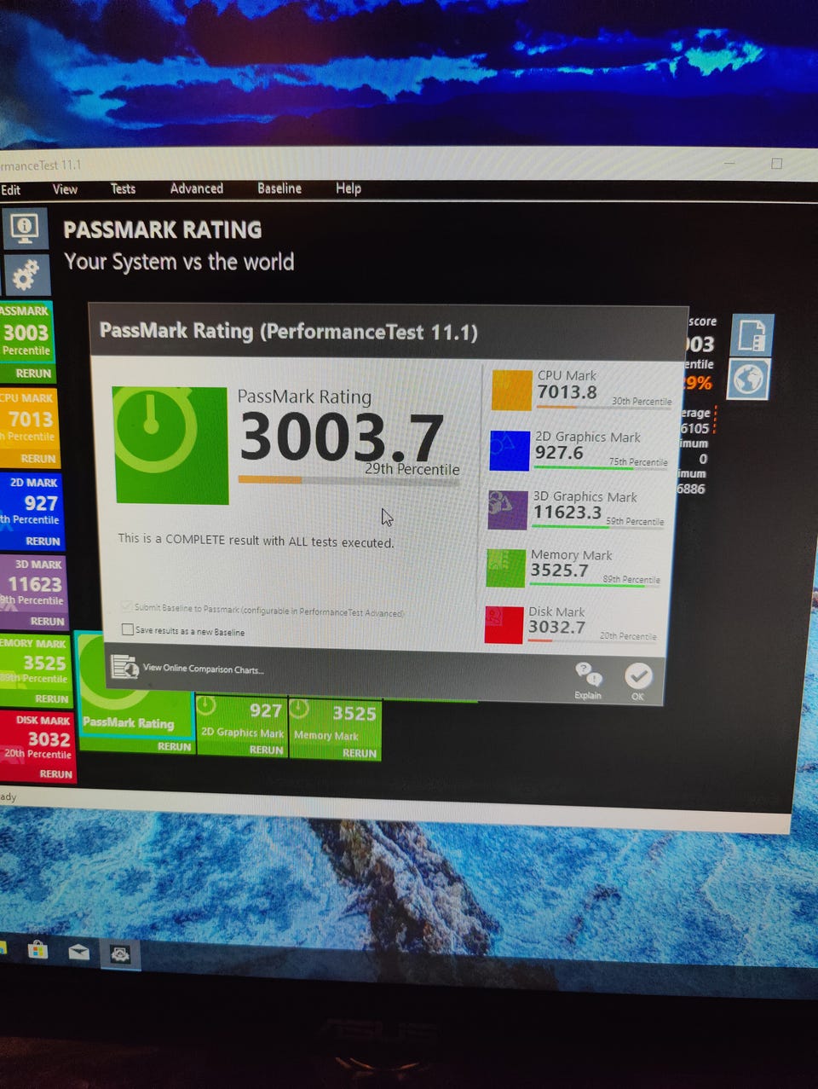Viewport: 818px width, 1089px height.
Task: Rerun the 3D Mark test in sidebar
Action: click(47, 622)
